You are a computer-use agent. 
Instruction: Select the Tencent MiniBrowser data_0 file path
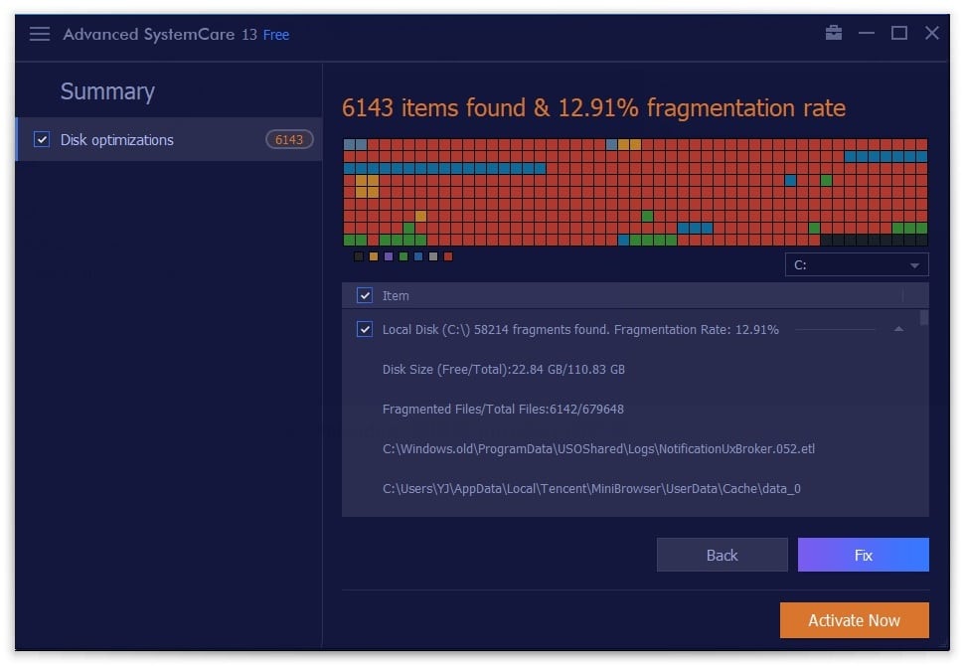point(591,488)
